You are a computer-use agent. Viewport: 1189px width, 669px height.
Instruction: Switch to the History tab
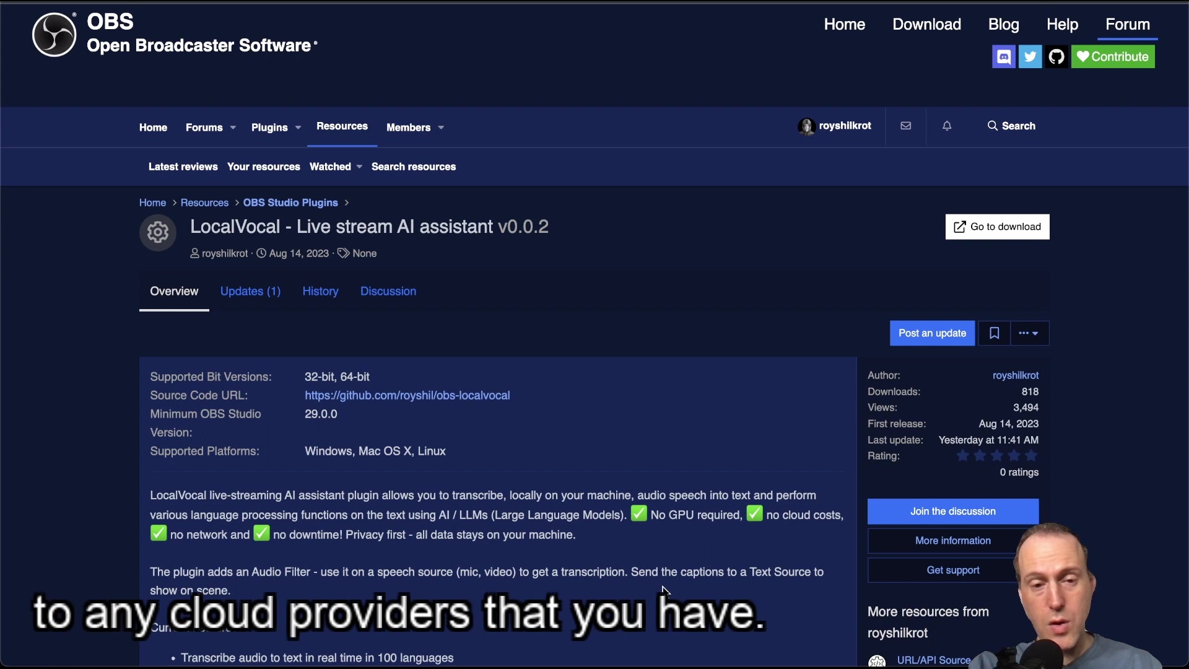[320, 291]
